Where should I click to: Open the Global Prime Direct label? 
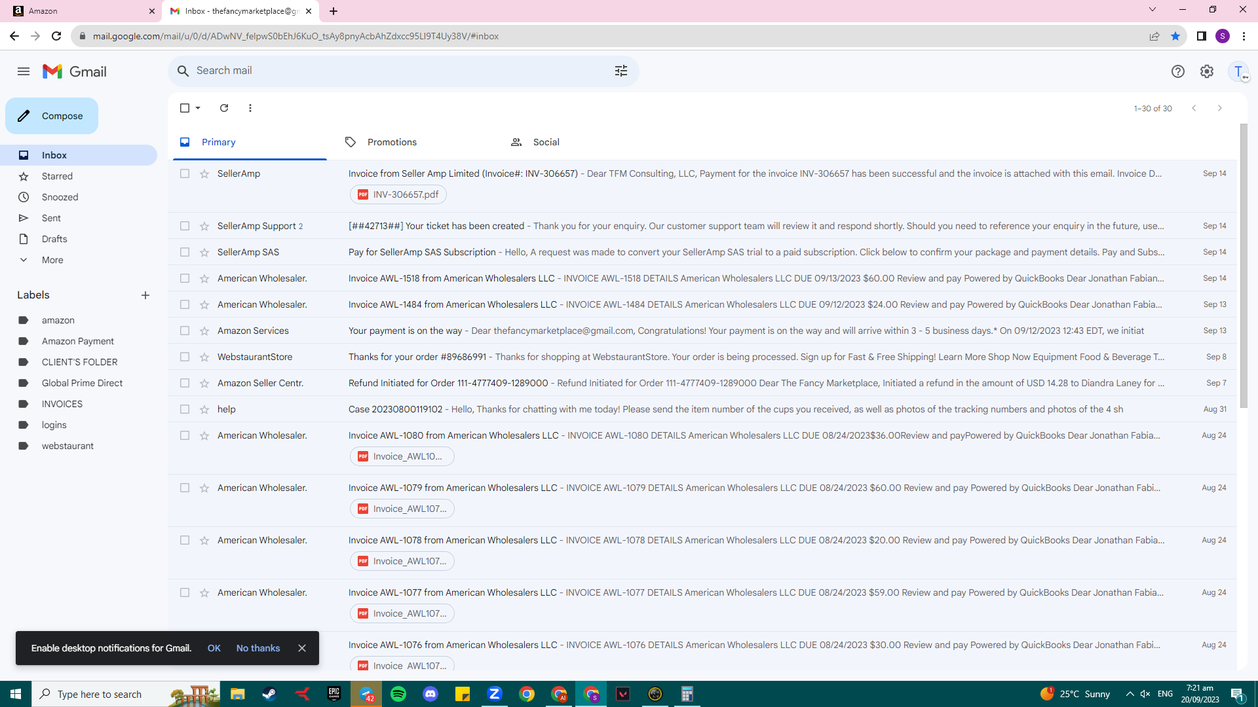(82, 383)
